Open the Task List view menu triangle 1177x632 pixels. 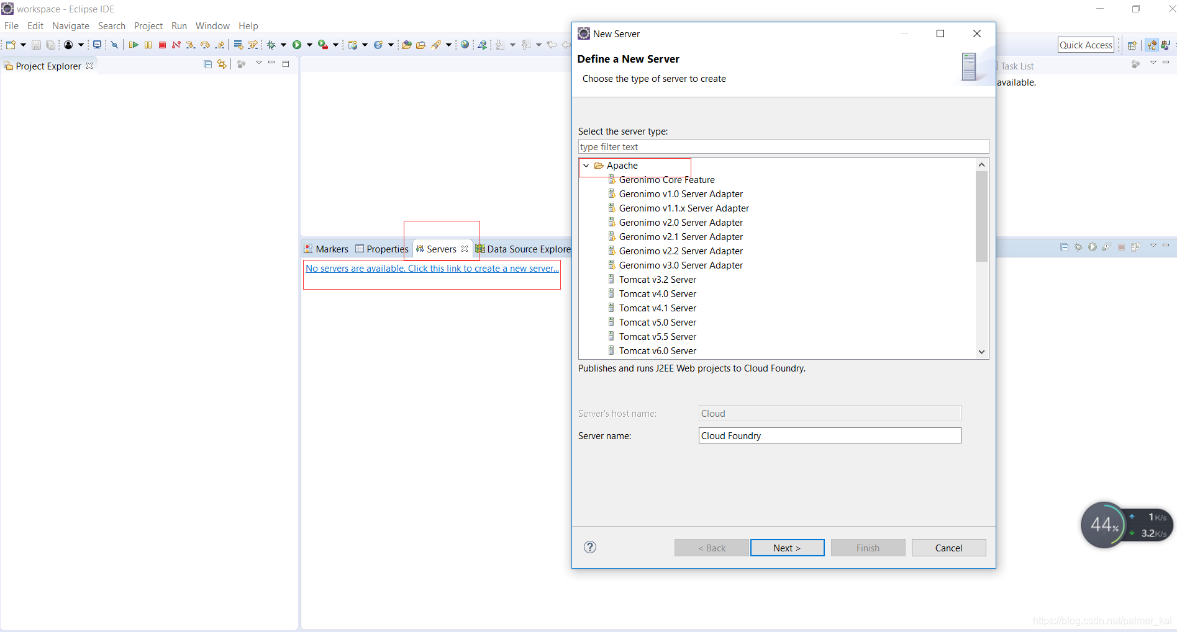(x=1153, y=63)
